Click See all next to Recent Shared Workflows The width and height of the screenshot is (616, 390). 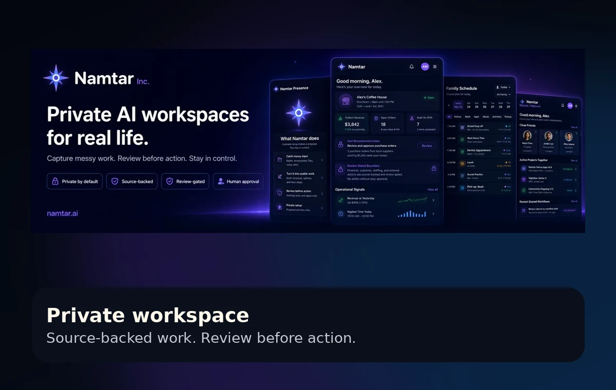(x=574, y=201)
